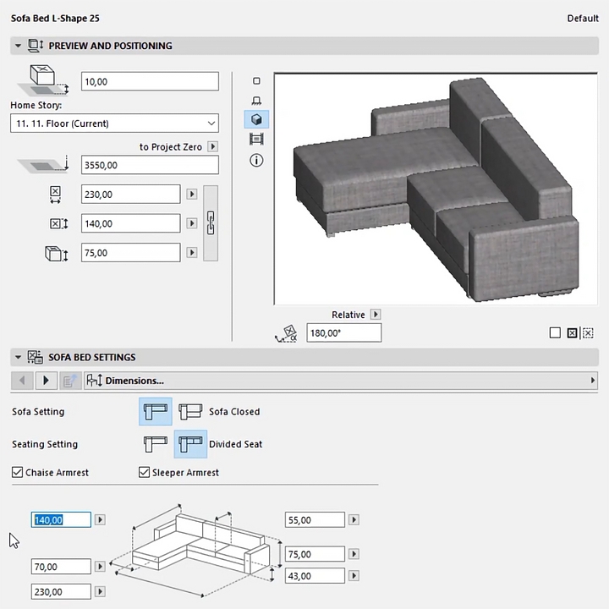This screenshot has height=609, width=609.
Task: Click the highlighted 140,00 dimension field
Action: click(61, 519)
